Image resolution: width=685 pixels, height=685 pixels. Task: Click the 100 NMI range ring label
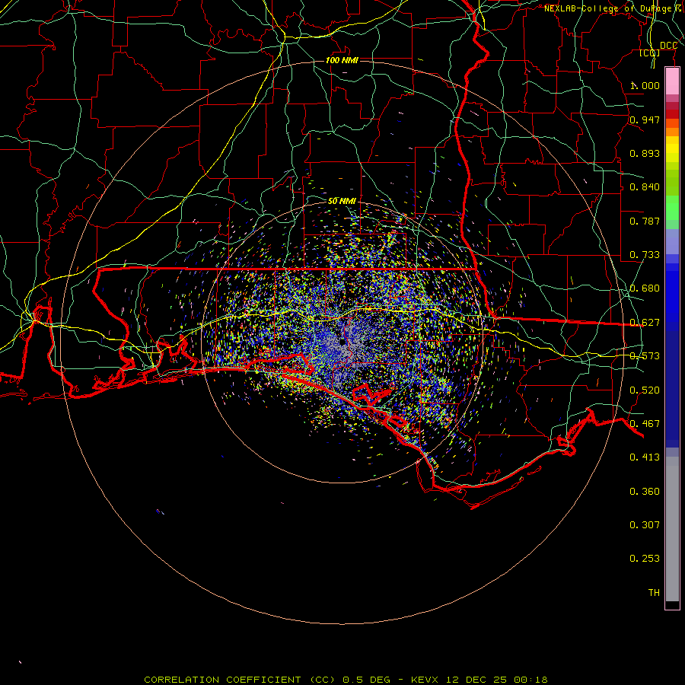tap(342, 60)
